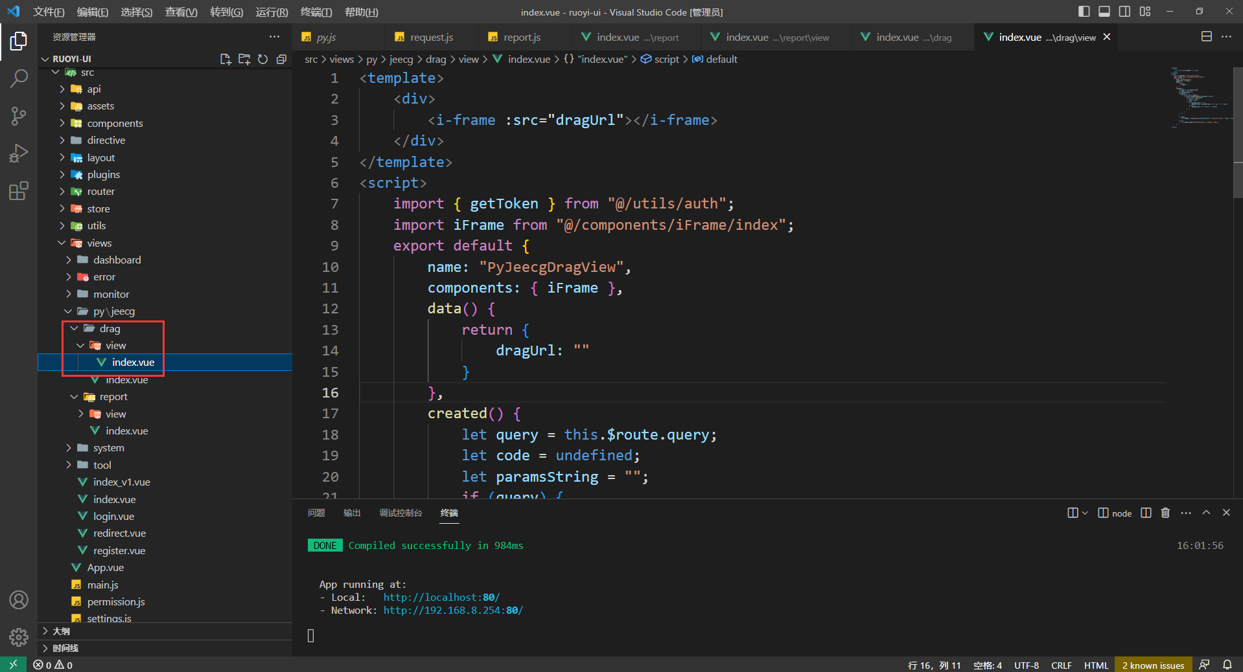Switch to the report.js tab
This screenshot has width=1243, height=672.
tap(522, 38)
